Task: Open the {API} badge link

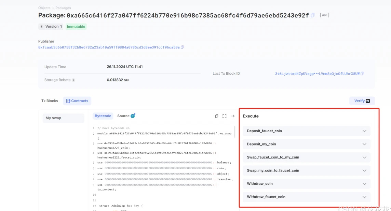Action: (x=324, y=15)
